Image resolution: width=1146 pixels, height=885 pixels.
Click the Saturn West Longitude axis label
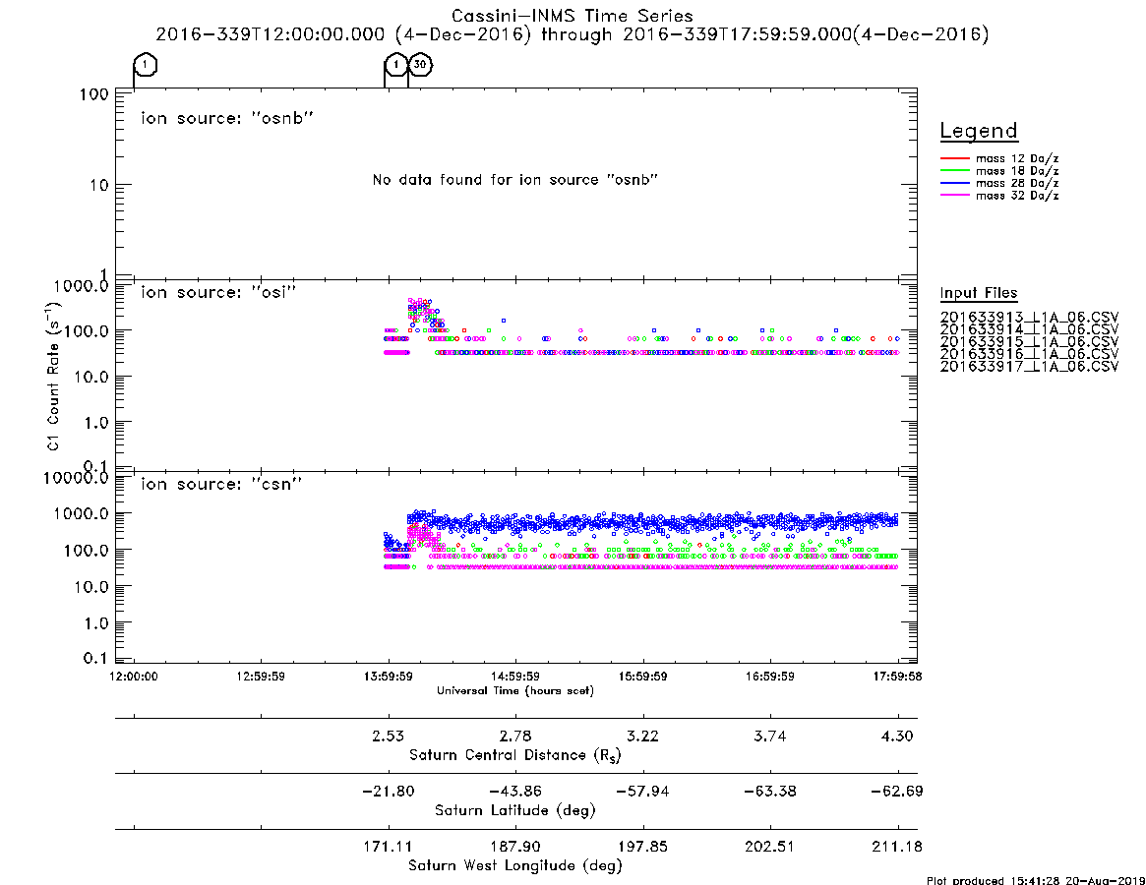click(x=515, y=866)
